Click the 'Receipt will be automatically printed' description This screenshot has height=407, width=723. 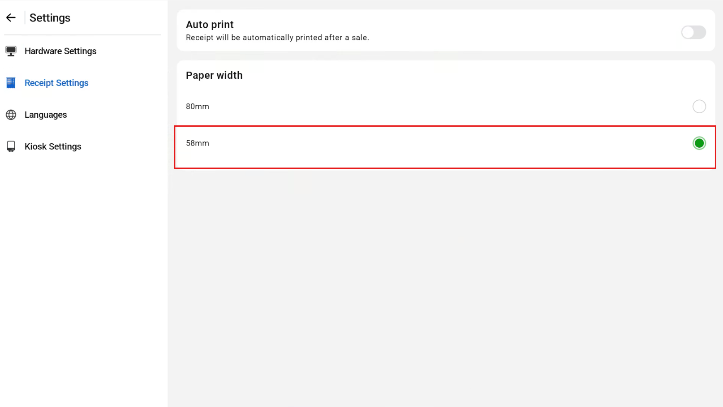(277, 38)
